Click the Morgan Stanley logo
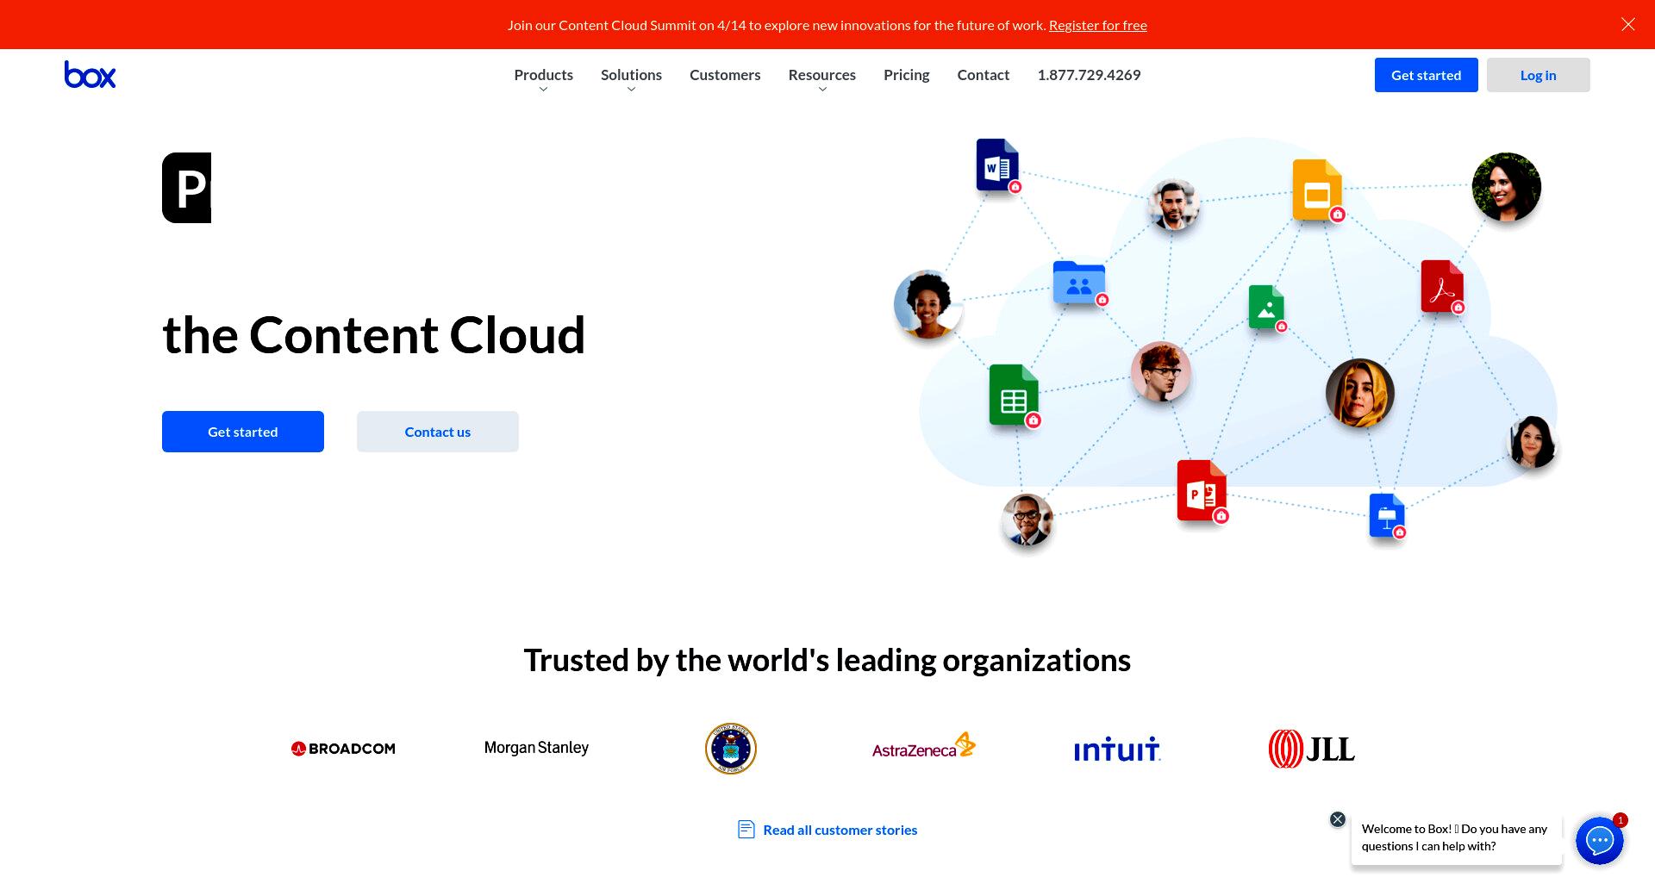The image size is (1655, 896). [536, 748]
